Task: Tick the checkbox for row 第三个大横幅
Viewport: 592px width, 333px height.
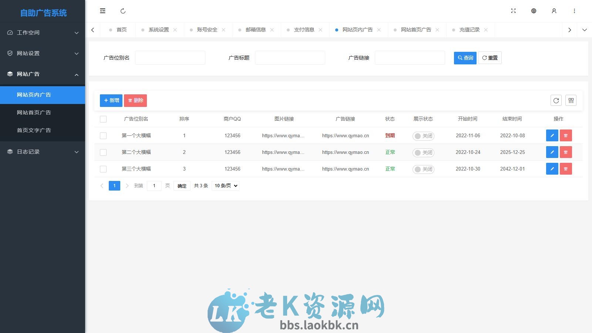Action: [103, 169]
